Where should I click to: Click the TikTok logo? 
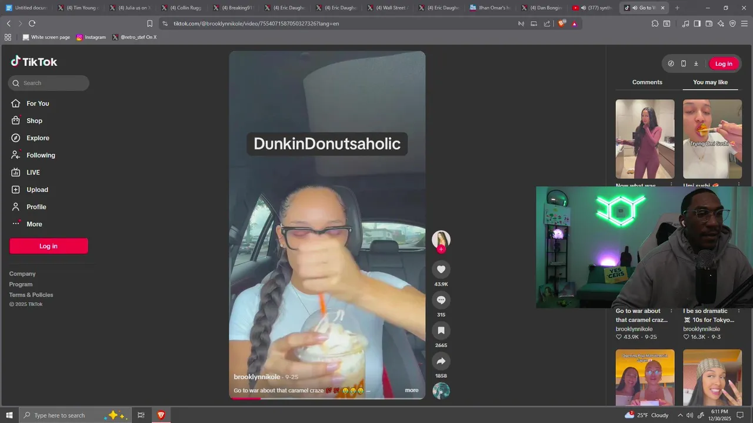coord(34,62)
